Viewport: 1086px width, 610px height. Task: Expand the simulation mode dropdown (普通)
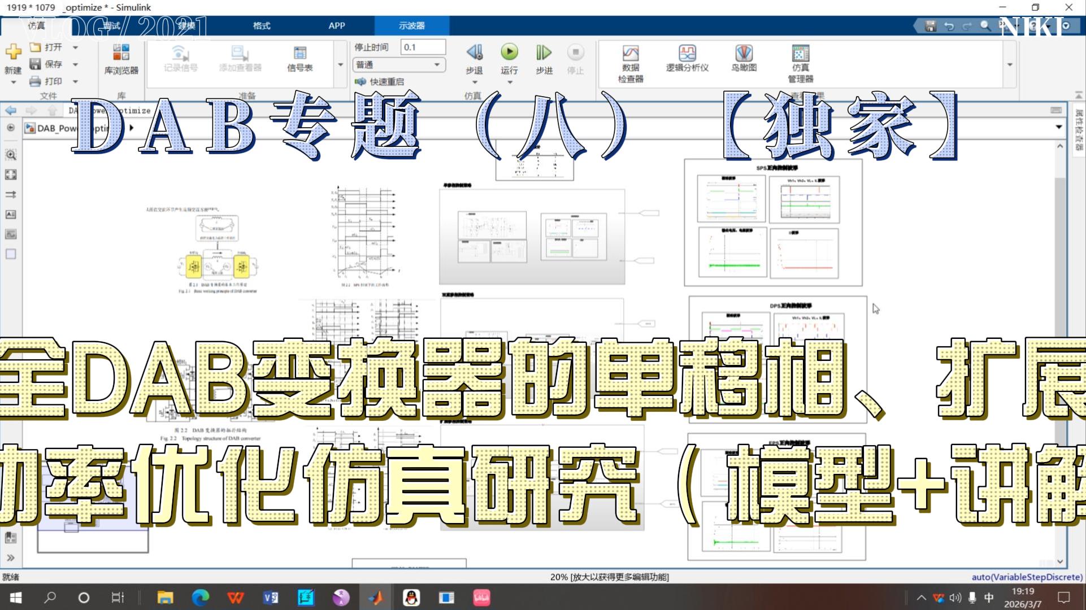437,65
